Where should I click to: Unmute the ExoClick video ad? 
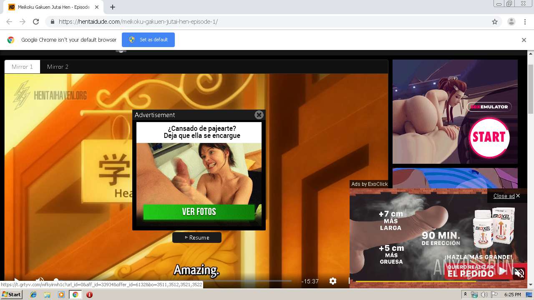tap(519, 273)
